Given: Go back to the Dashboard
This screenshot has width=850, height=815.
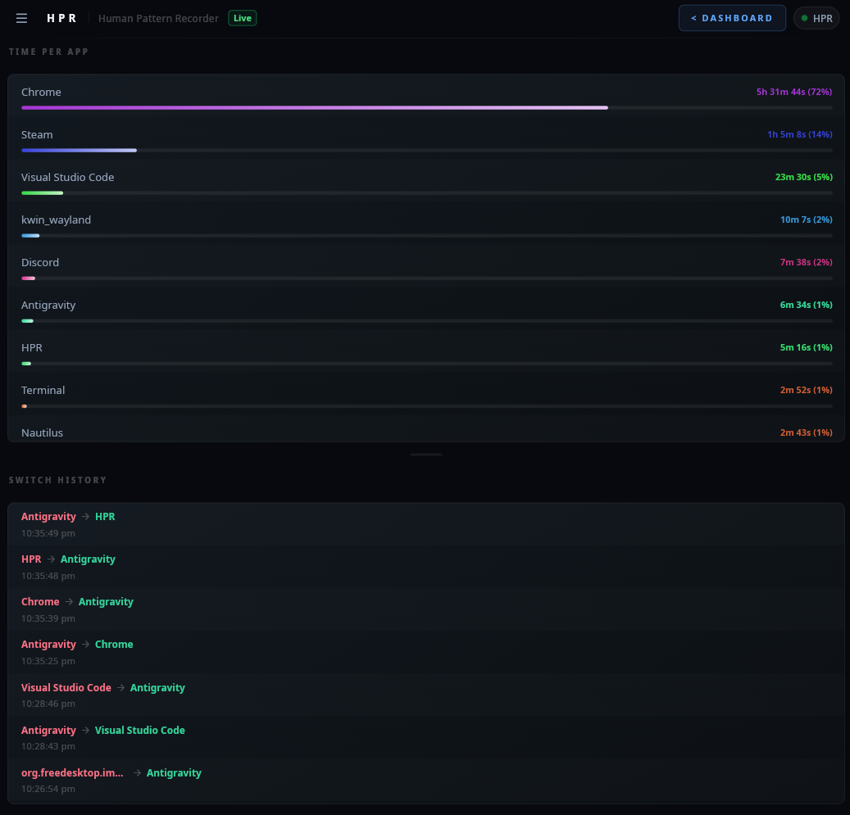Looking at the screenshot, I should [x=732, y=18].
